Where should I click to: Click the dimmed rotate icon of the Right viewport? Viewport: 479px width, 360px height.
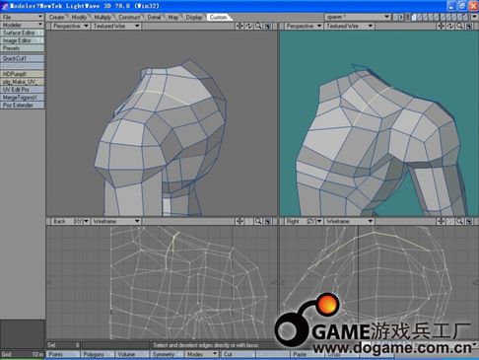click(450, 221)
